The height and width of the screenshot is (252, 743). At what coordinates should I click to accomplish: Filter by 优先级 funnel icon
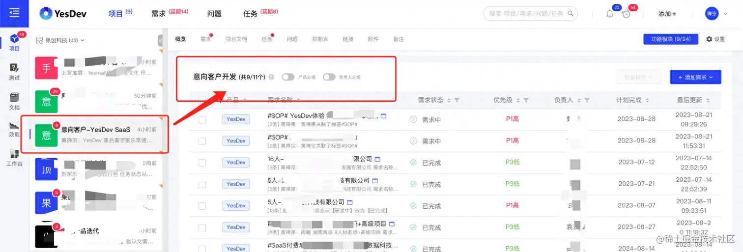click(526, 100)
